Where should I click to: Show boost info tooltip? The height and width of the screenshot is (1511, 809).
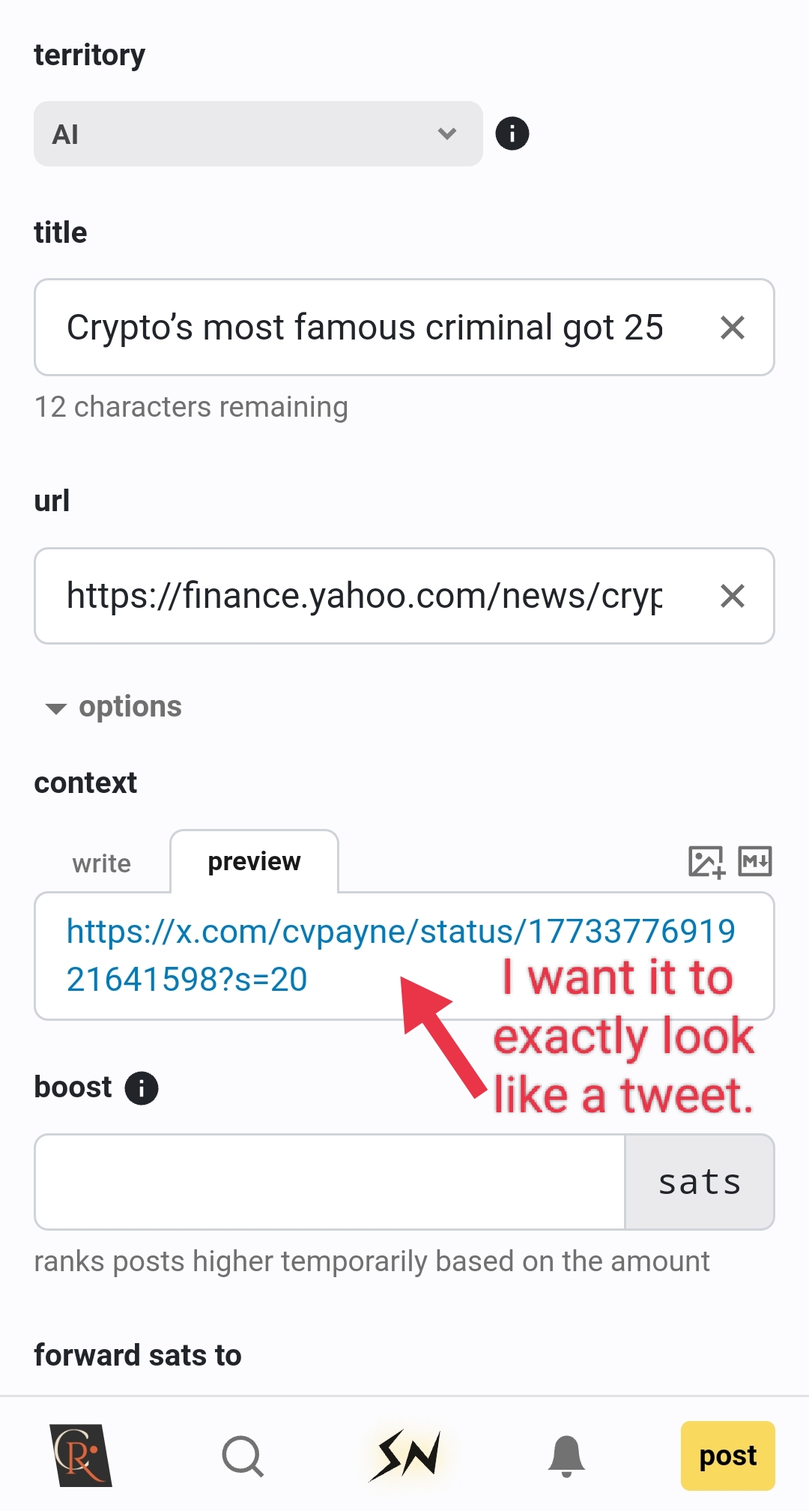142,1088
